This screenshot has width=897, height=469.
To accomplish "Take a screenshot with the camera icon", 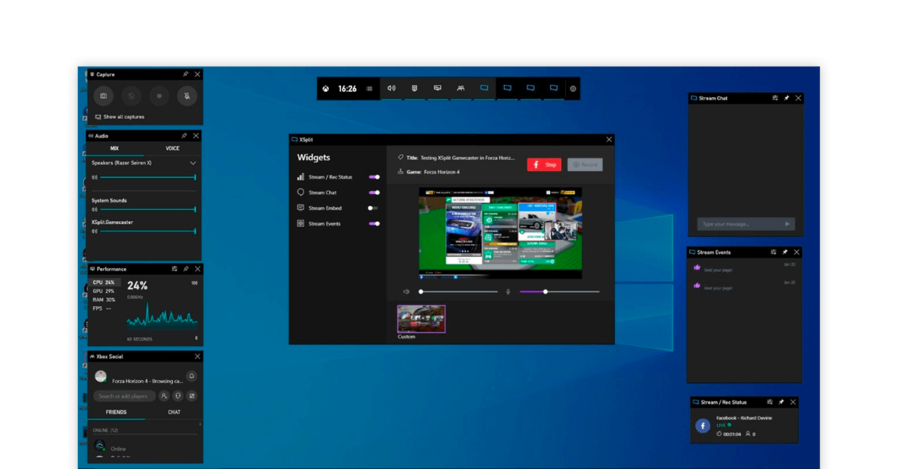I will 104,96.
